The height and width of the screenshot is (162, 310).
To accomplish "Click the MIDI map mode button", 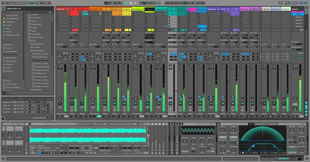I will point(294,3).
